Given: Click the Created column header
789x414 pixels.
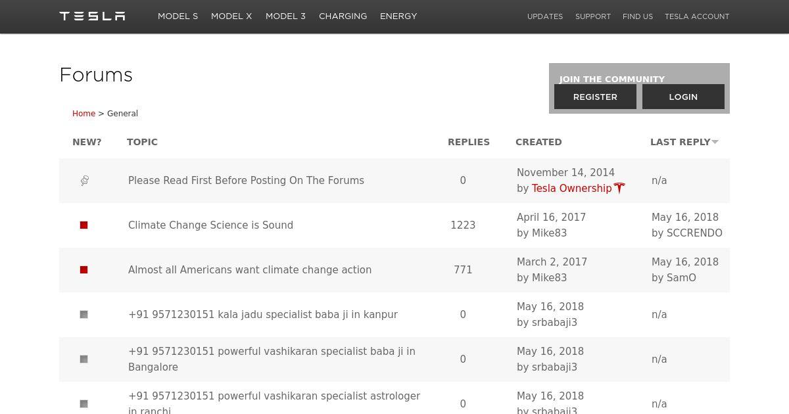Looking at the screenshot, I should pyautogui.click(x=538, y=142).
